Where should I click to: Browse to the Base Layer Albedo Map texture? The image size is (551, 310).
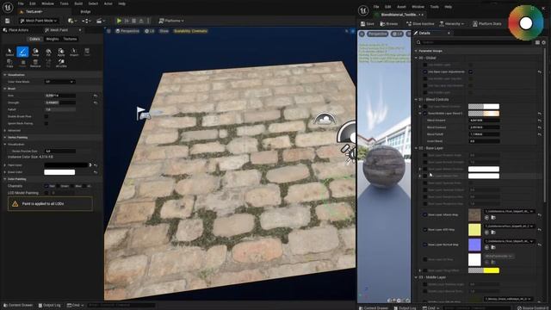tap(493, 218)
